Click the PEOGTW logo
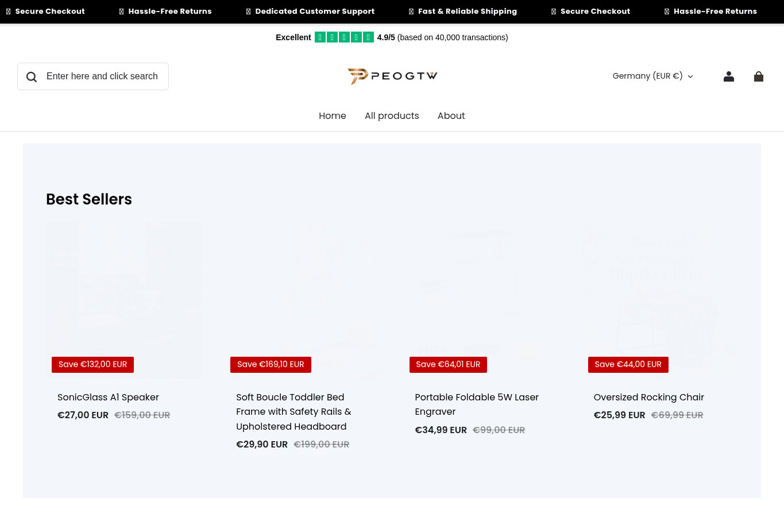Viewport: 784px width, 517px height. (x=392, y=76)
